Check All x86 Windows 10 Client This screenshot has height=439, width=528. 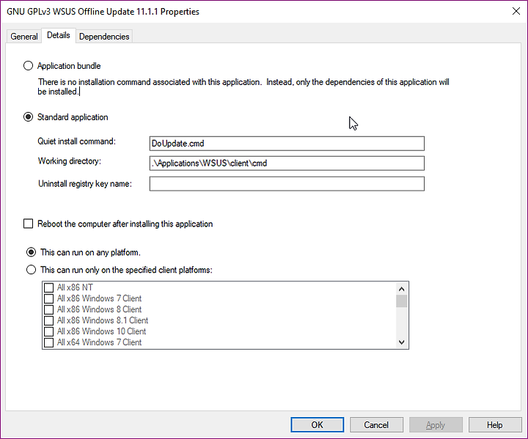(x=49, y=331)
